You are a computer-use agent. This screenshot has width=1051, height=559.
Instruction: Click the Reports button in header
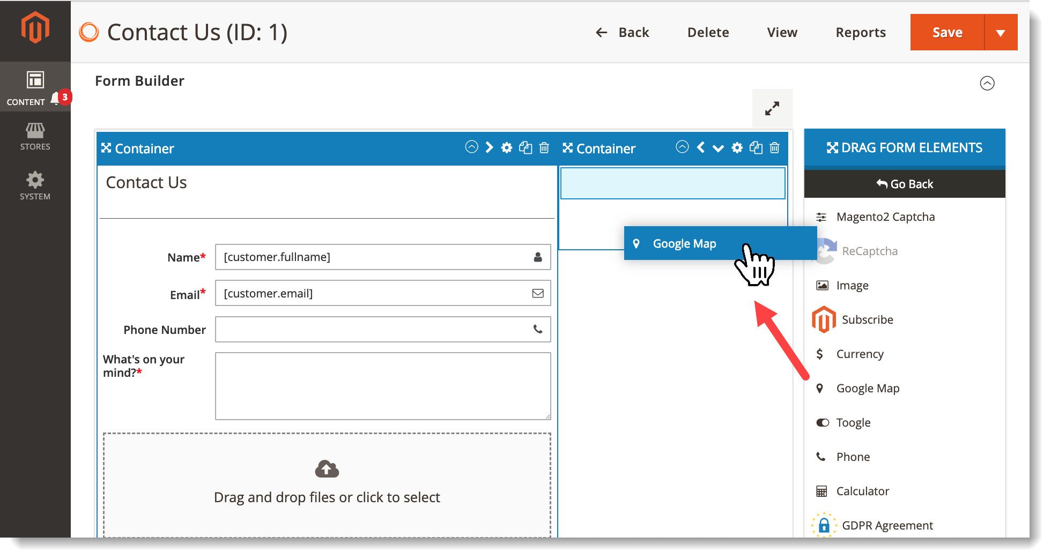coord(860,33)
